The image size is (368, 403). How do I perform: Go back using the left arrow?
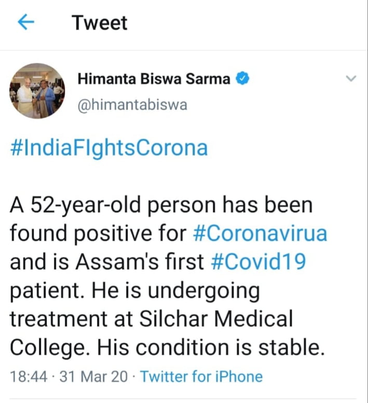(25, 22)
